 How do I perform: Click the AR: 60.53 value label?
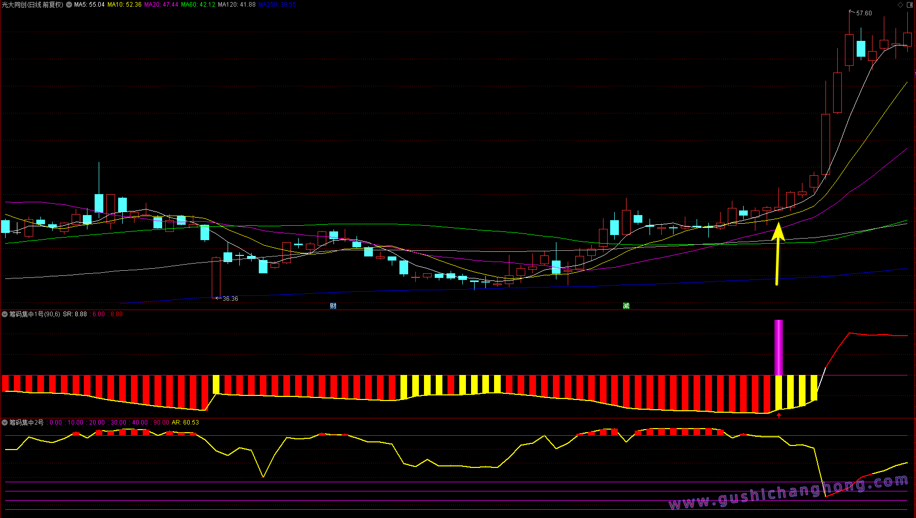coord(185,422)
